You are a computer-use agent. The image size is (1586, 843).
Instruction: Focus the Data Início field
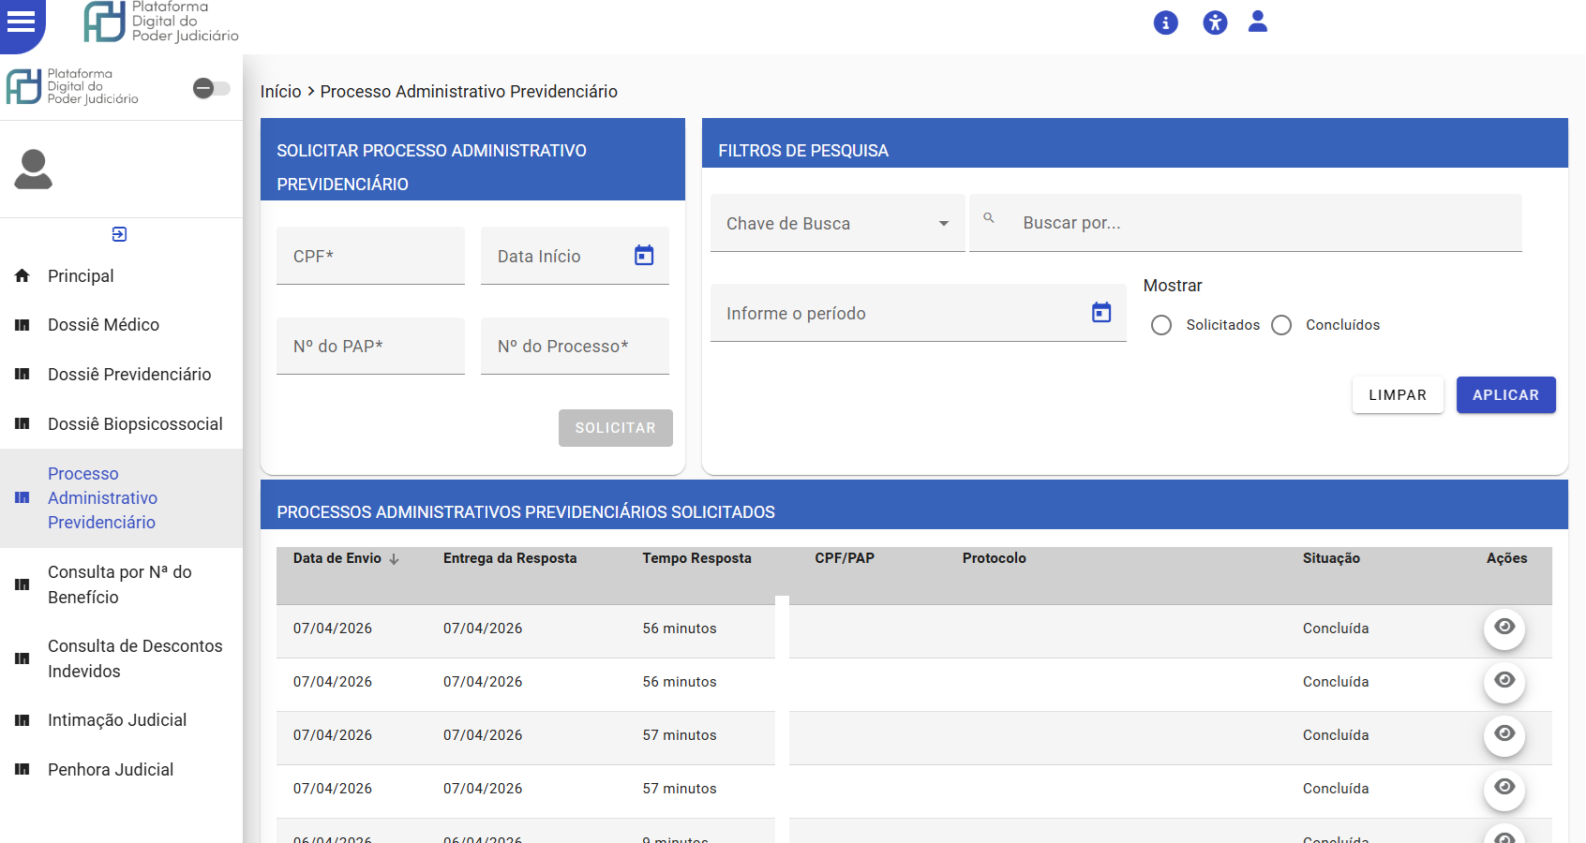click(x=575, y=256)
